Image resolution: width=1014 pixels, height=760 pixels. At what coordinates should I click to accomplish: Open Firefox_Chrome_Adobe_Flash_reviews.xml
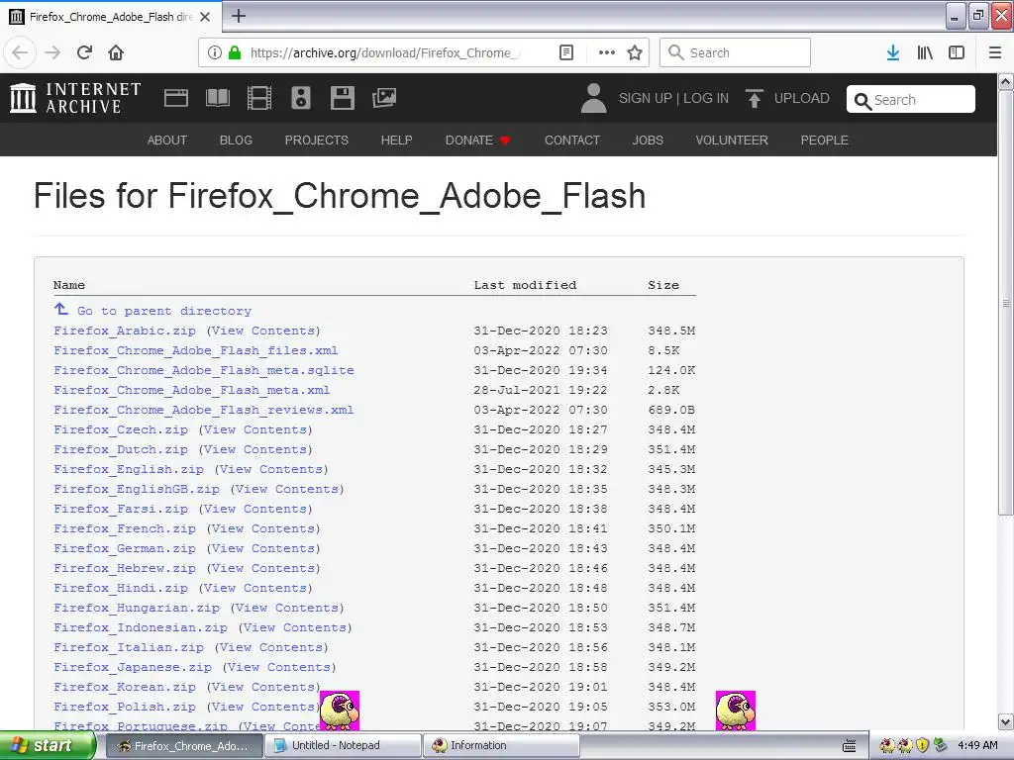tap(204, 411)
